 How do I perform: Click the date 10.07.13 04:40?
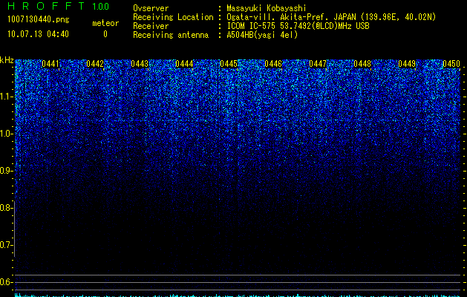click(x=38, y=34)
